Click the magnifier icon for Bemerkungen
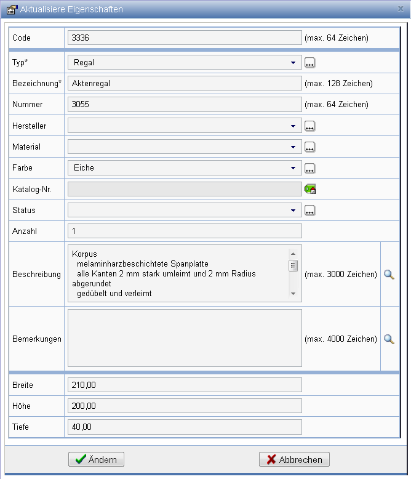Screen dimensions: 411x479 click(x=388, y=339)
